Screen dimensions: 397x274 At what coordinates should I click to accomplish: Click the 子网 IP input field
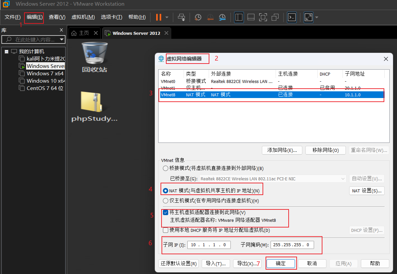point(209,245)
